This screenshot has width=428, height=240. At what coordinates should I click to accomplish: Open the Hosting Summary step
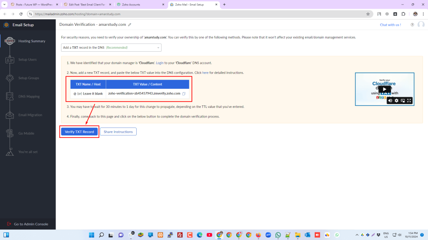[32, 41]
